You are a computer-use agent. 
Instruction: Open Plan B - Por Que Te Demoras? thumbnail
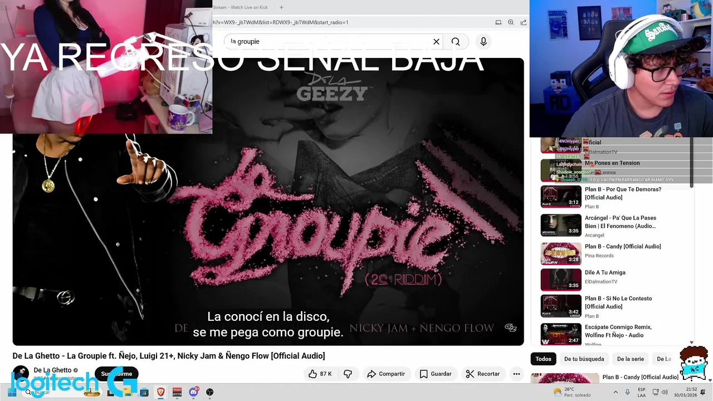tap(561, 196)
